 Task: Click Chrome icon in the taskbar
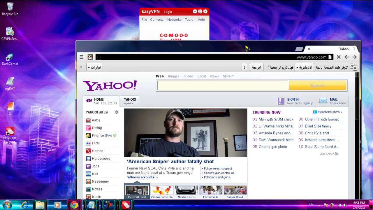tap(74, 205)
